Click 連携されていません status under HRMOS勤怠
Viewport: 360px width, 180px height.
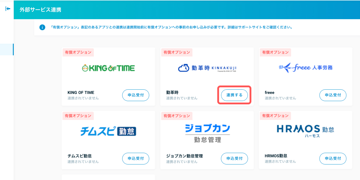[280, 161]
